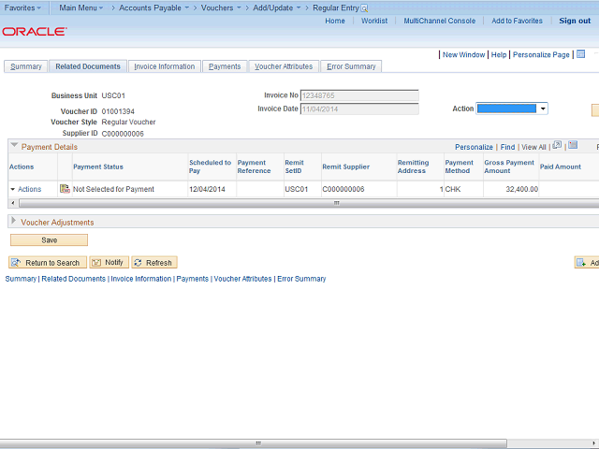Click the Invoice No field
599x449 pixels.
click(359, 95)
